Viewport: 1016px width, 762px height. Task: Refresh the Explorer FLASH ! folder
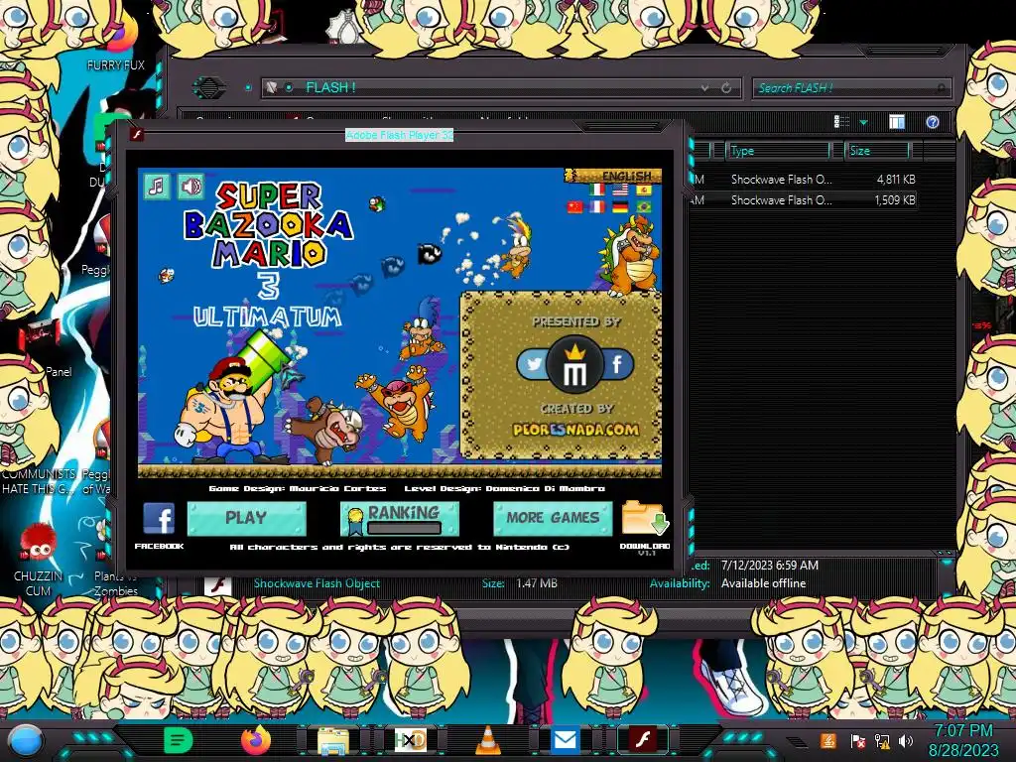726,87
